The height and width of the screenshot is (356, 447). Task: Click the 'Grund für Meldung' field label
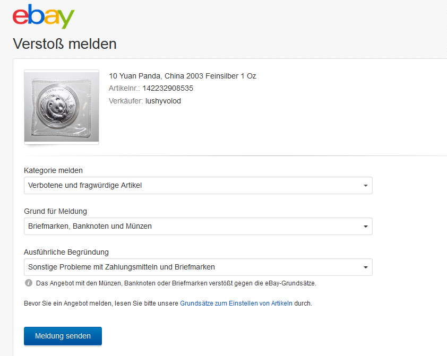point(56,211)
